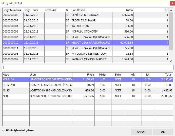Screen dimensions: 175x136
Task: Click the KAPAT button
Action: click(x=141, y=132)
